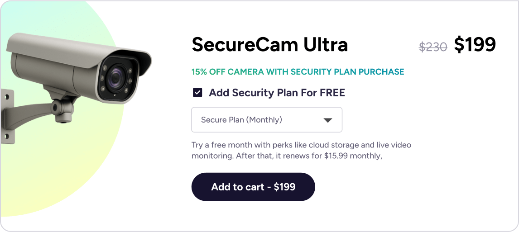Click the dropdown's triangle arrow icon
Image resolution: width=519 pixels, height=232 pixels.
(328, 120)
